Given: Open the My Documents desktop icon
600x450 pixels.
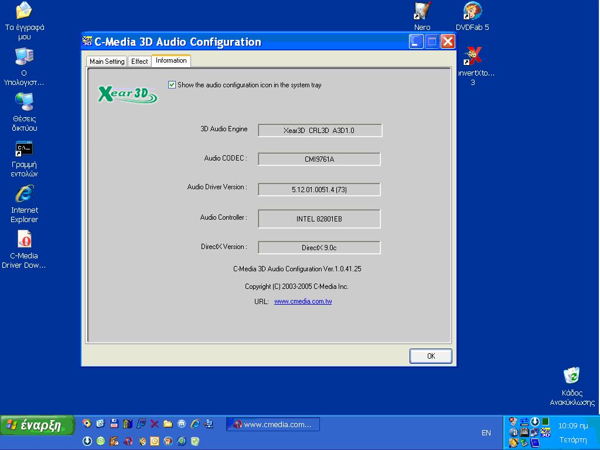Looking at the screenshot, I should 24,21.
